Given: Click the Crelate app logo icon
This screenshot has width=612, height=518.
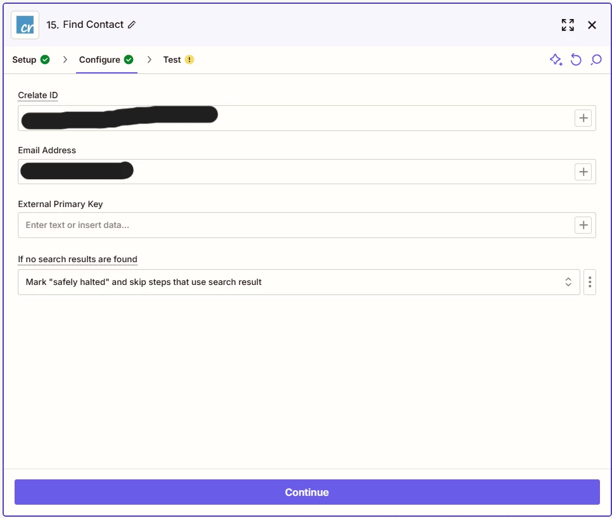Looking at the screenshot, I should click(x=25, y=25).
